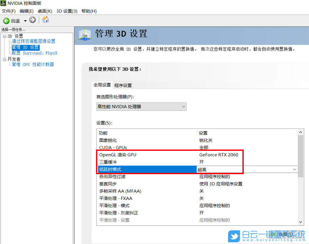Click the down arrow on the settings scrollbar

tap(300, 222)
